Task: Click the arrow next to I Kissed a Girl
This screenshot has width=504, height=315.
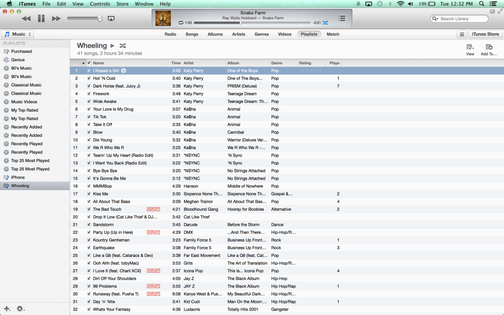Action: point(124,71)
